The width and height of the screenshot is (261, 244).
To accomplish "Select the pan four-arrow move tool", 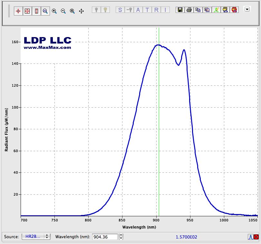I will pyautogui.click(x=81, y=11).
